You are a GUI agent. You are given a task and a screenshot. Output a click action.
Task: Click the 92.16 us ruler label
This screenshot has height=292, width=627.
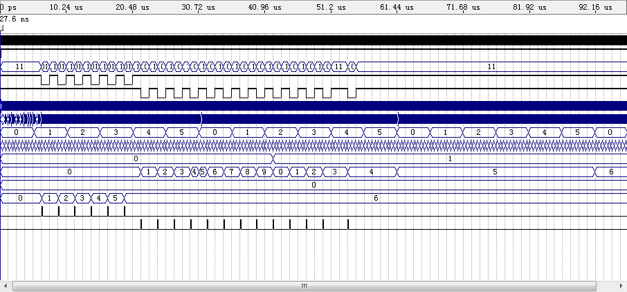[x=596, y=7]
